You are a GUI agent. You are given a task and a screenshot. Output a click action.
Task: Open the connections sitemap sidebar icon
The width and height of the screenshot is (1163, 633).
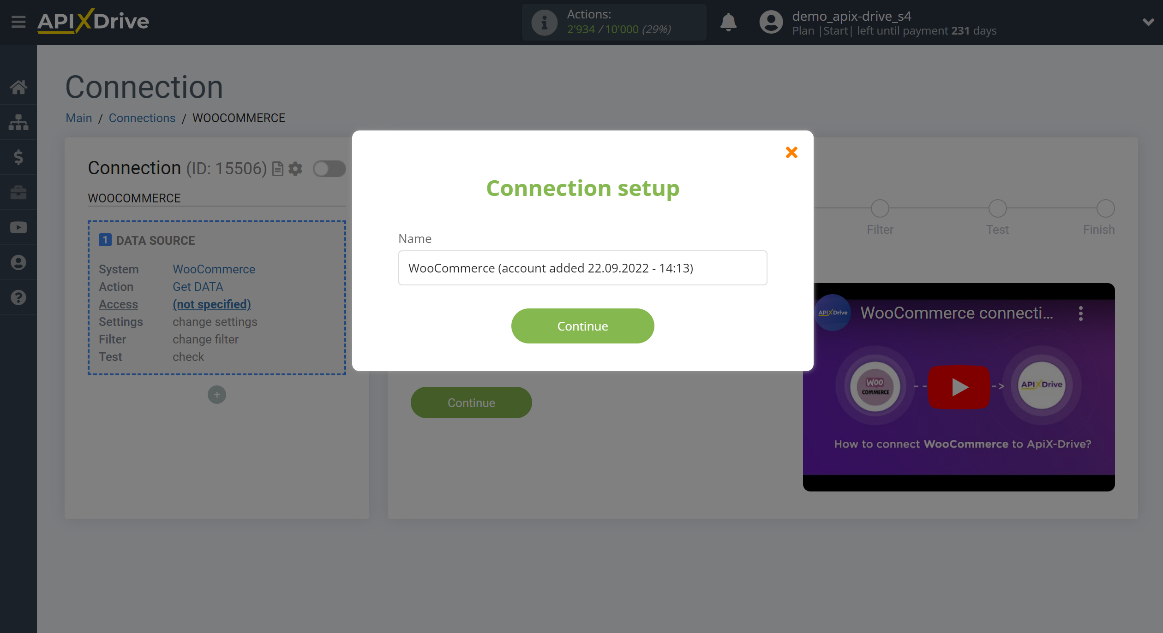pos(18,122)
